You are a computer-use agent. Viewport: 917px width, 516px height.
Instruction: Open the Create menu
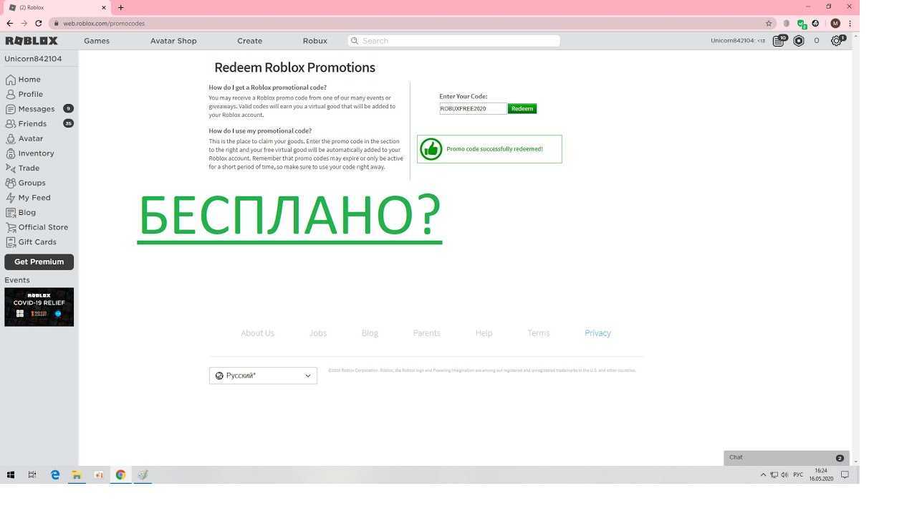[249, 41]
